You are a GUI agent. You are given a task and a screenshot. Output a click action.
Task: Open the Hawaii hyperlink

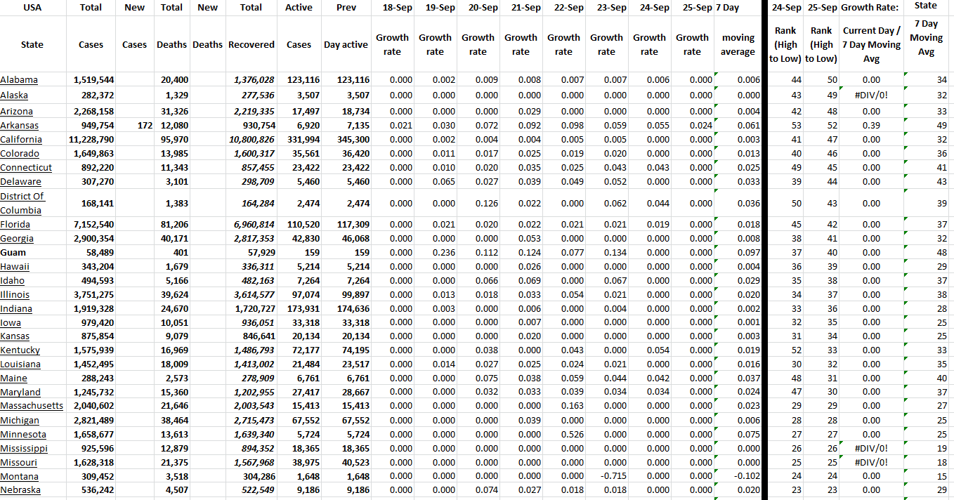coord(15,267)
